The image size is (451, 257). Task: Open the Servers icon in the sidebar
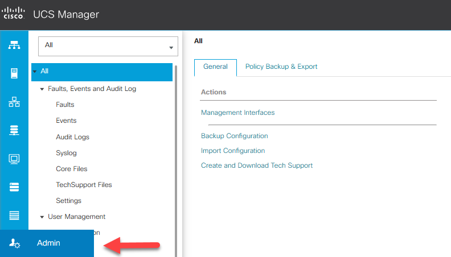point(14,73)
